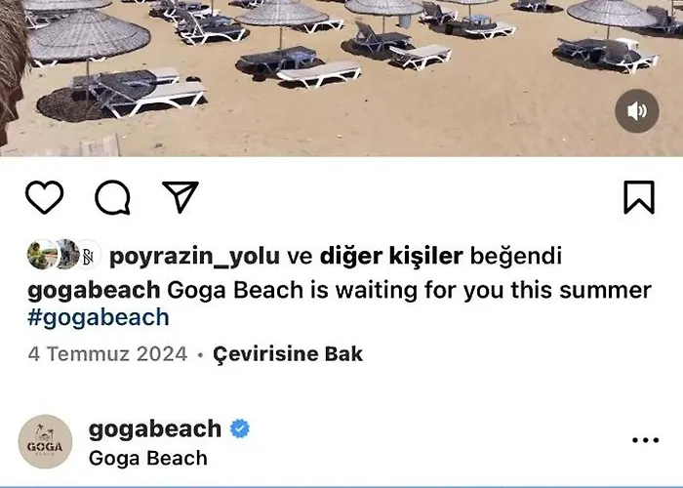Open comments via speech bubble icon
The width and height of the screenshot is (683, 488).
tap(112, 197)
